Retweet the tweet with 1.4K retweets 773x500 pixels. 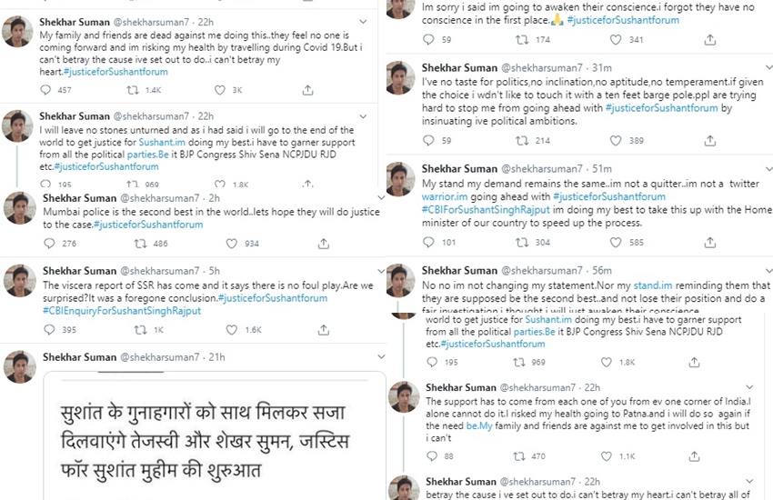(x=133, y=90)
